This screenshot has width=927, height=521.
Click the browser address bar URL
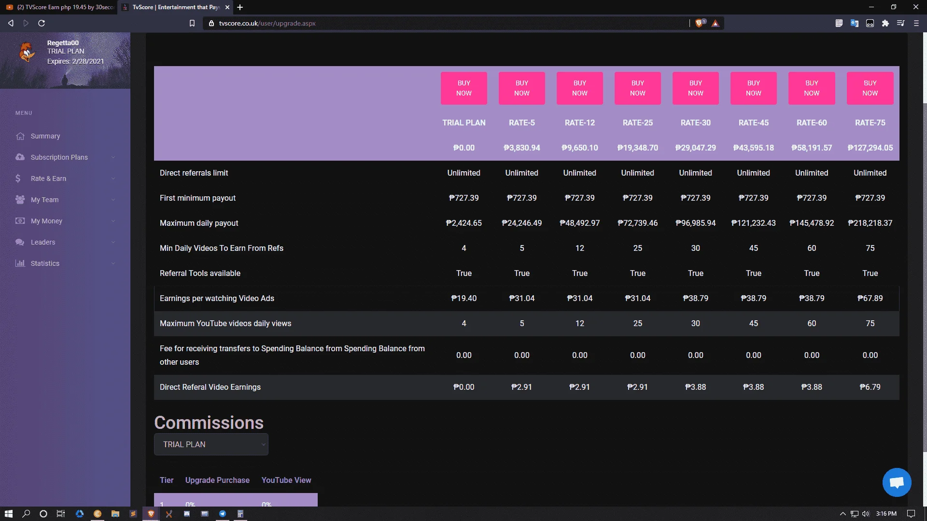coord(267,23)
